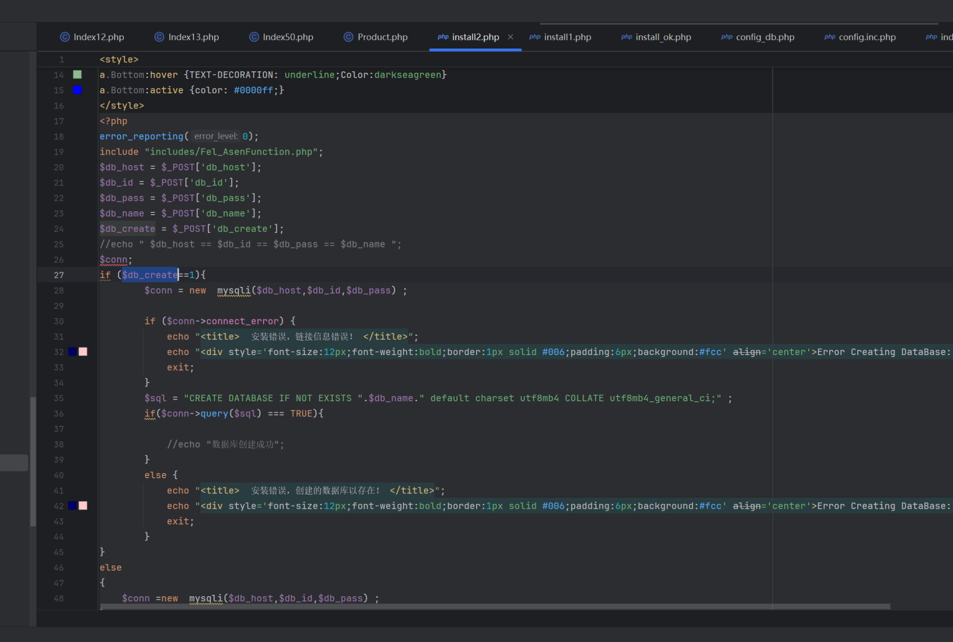Click the commented echo on line 25
The height and width of the screenshot is (642, 953).
point(250,244)
